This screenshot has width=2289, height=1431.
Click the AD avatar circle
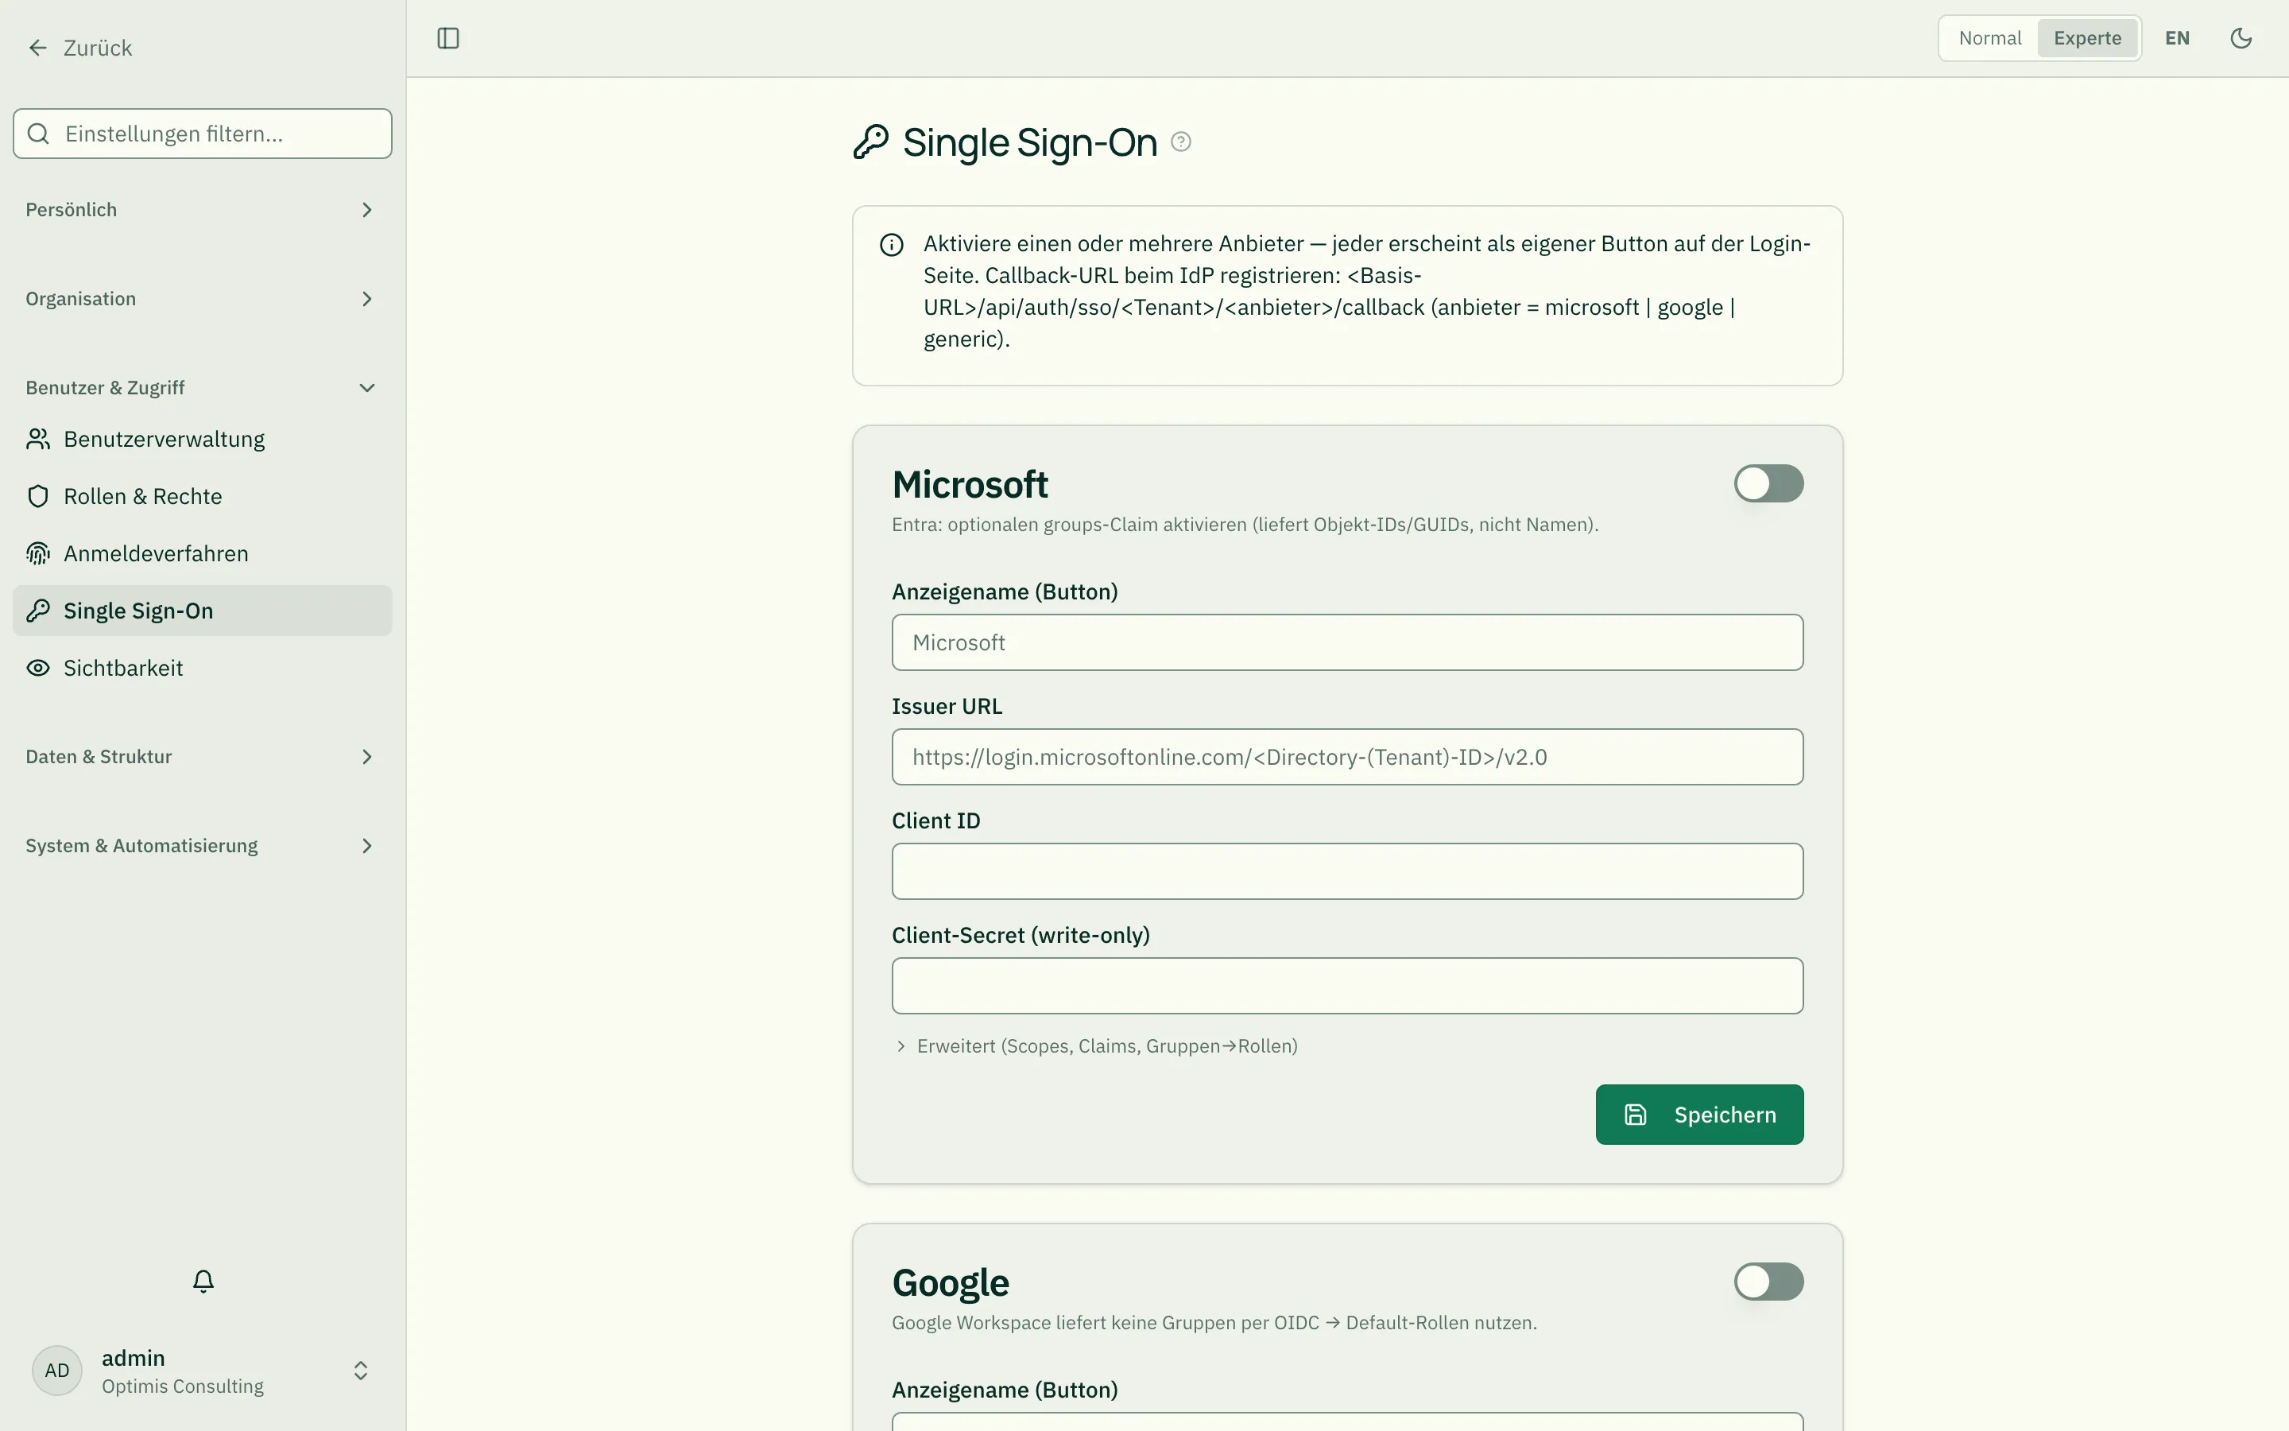point(56,1371)
